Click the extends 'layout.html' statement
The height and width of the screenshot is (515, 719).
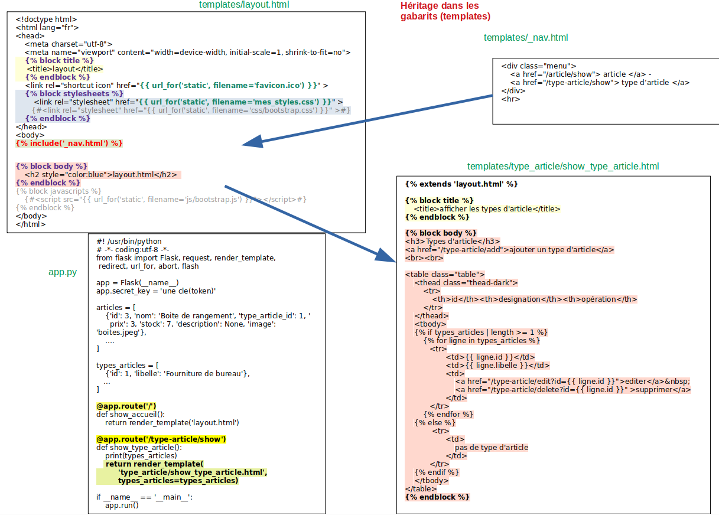tap(461, 184)
